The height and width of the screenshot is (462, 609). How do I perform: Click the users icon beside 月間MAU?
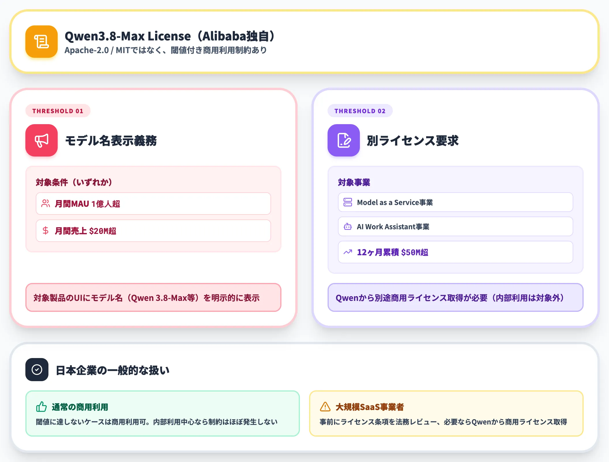[x=45, y=204]
